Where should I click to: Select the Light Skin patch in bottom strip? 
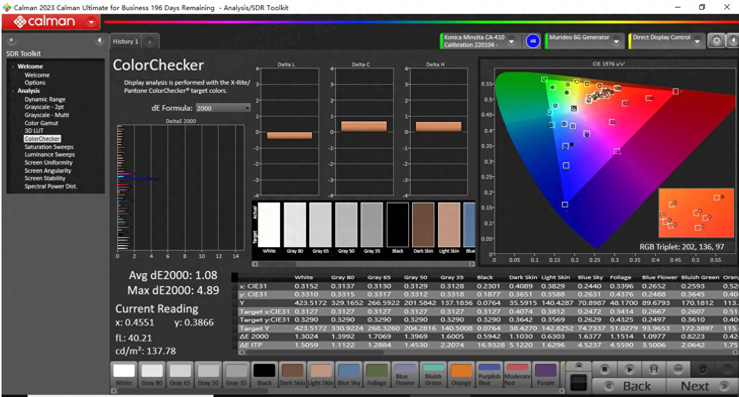point(321,375)
